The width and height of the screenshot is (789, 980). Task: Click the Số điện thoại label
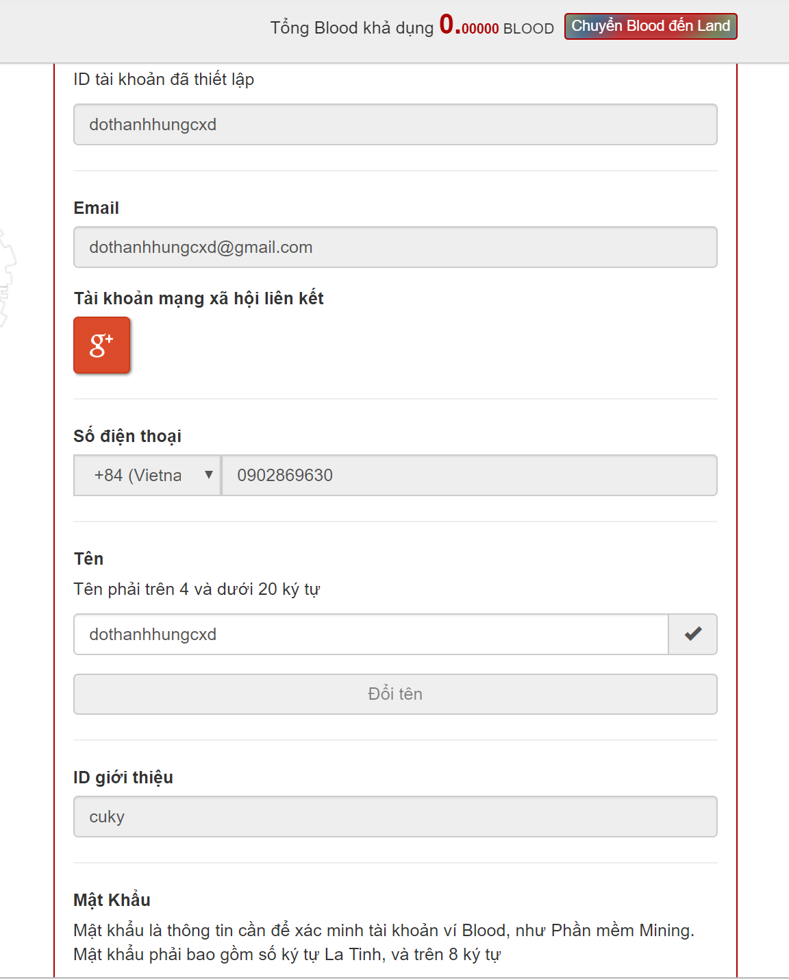(127, 437)
